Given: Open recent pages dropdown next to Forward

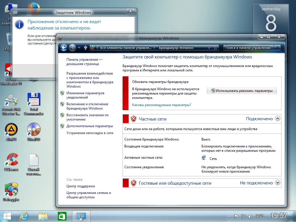Looking at the screenshot, I should [x=79, y=48].
